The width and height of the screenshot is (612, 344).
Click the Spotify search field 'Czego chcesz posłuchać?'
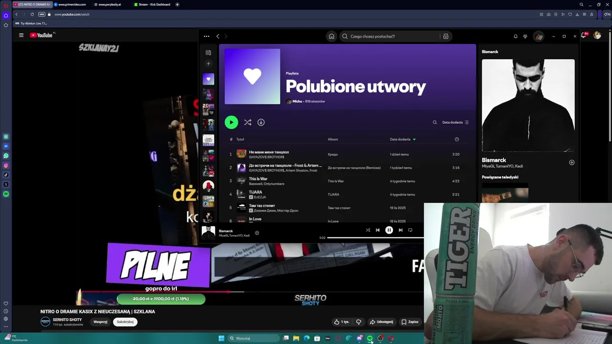pyautogui.click(x=390, y=36)
